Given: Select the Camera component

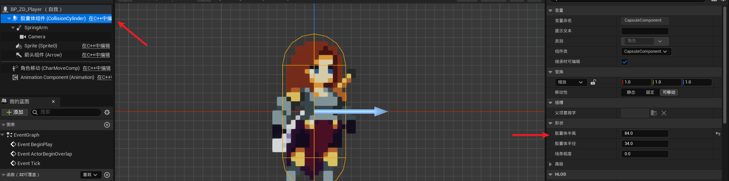Looking at the screenshot, I should point(37,37).
